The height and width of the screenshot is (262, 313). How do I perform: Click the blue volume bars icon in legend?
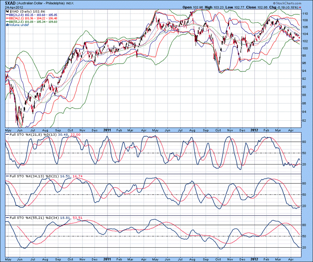[7, 25]
